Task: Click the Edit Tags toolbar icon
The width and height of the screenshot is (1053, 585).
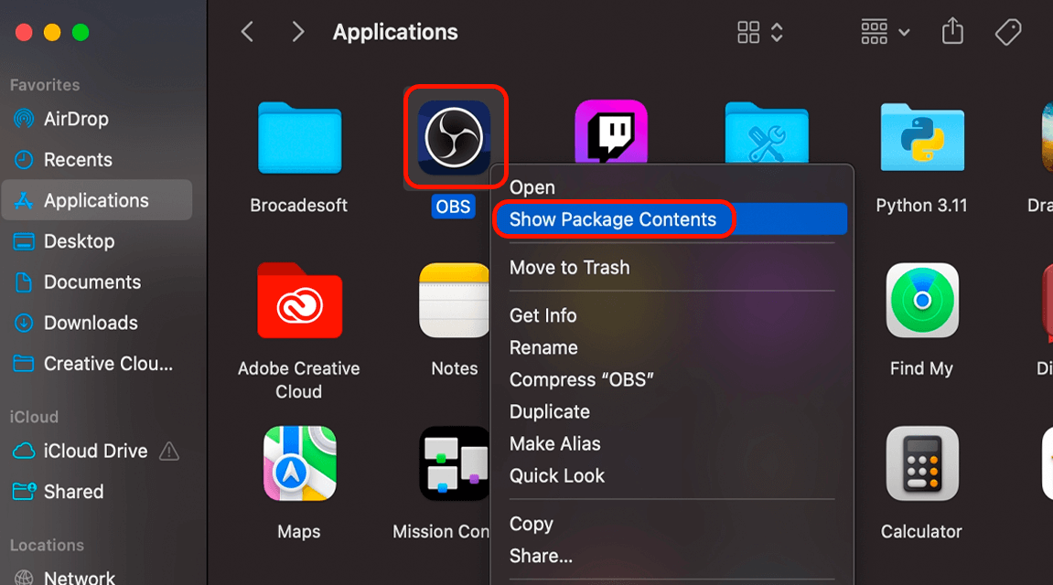Action: point(1007,33)
